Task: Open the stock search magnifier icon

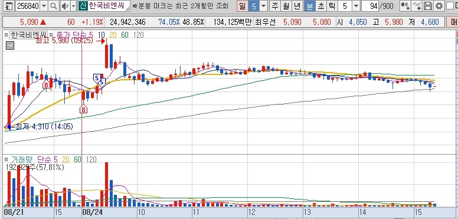Action: [54, 6]
